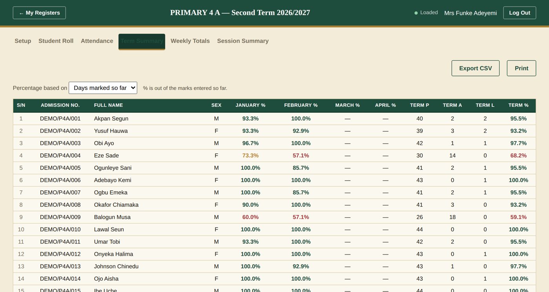
Task: Click Okafor Chiamaka's 90.0% January value
Action: pyautogui.click(x=251, y=205)
